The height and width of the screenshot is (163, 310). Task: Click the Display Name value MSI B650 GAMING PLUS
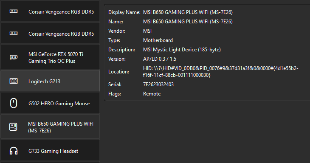coord(188,12)
